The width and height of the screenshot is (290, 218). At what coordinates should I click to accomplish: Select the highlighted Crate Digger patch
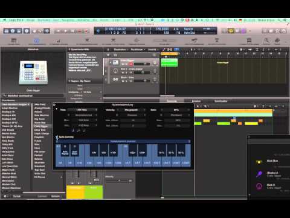click(41, 127)
